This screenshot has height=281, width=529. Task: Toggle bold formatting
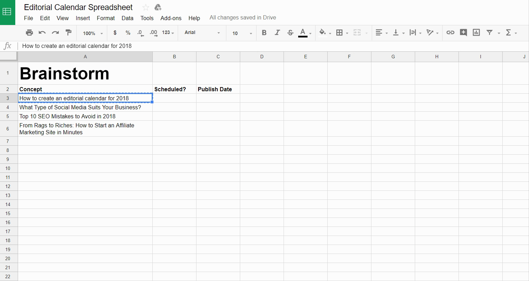[264, 33]
